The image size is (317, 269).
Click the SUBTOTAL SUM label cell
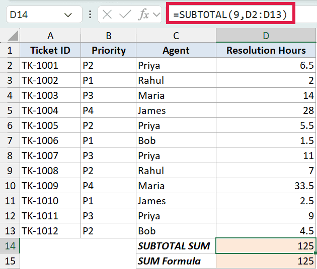coord(176,246)
